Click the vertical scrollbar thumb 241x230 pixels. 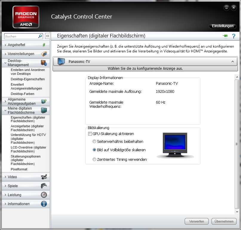(x=237, y=144)
